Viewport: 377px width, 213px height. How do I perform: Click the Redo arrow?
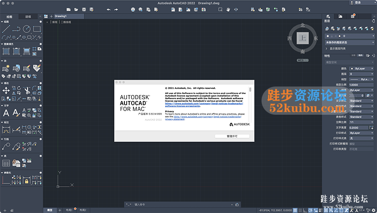[116, 9]
